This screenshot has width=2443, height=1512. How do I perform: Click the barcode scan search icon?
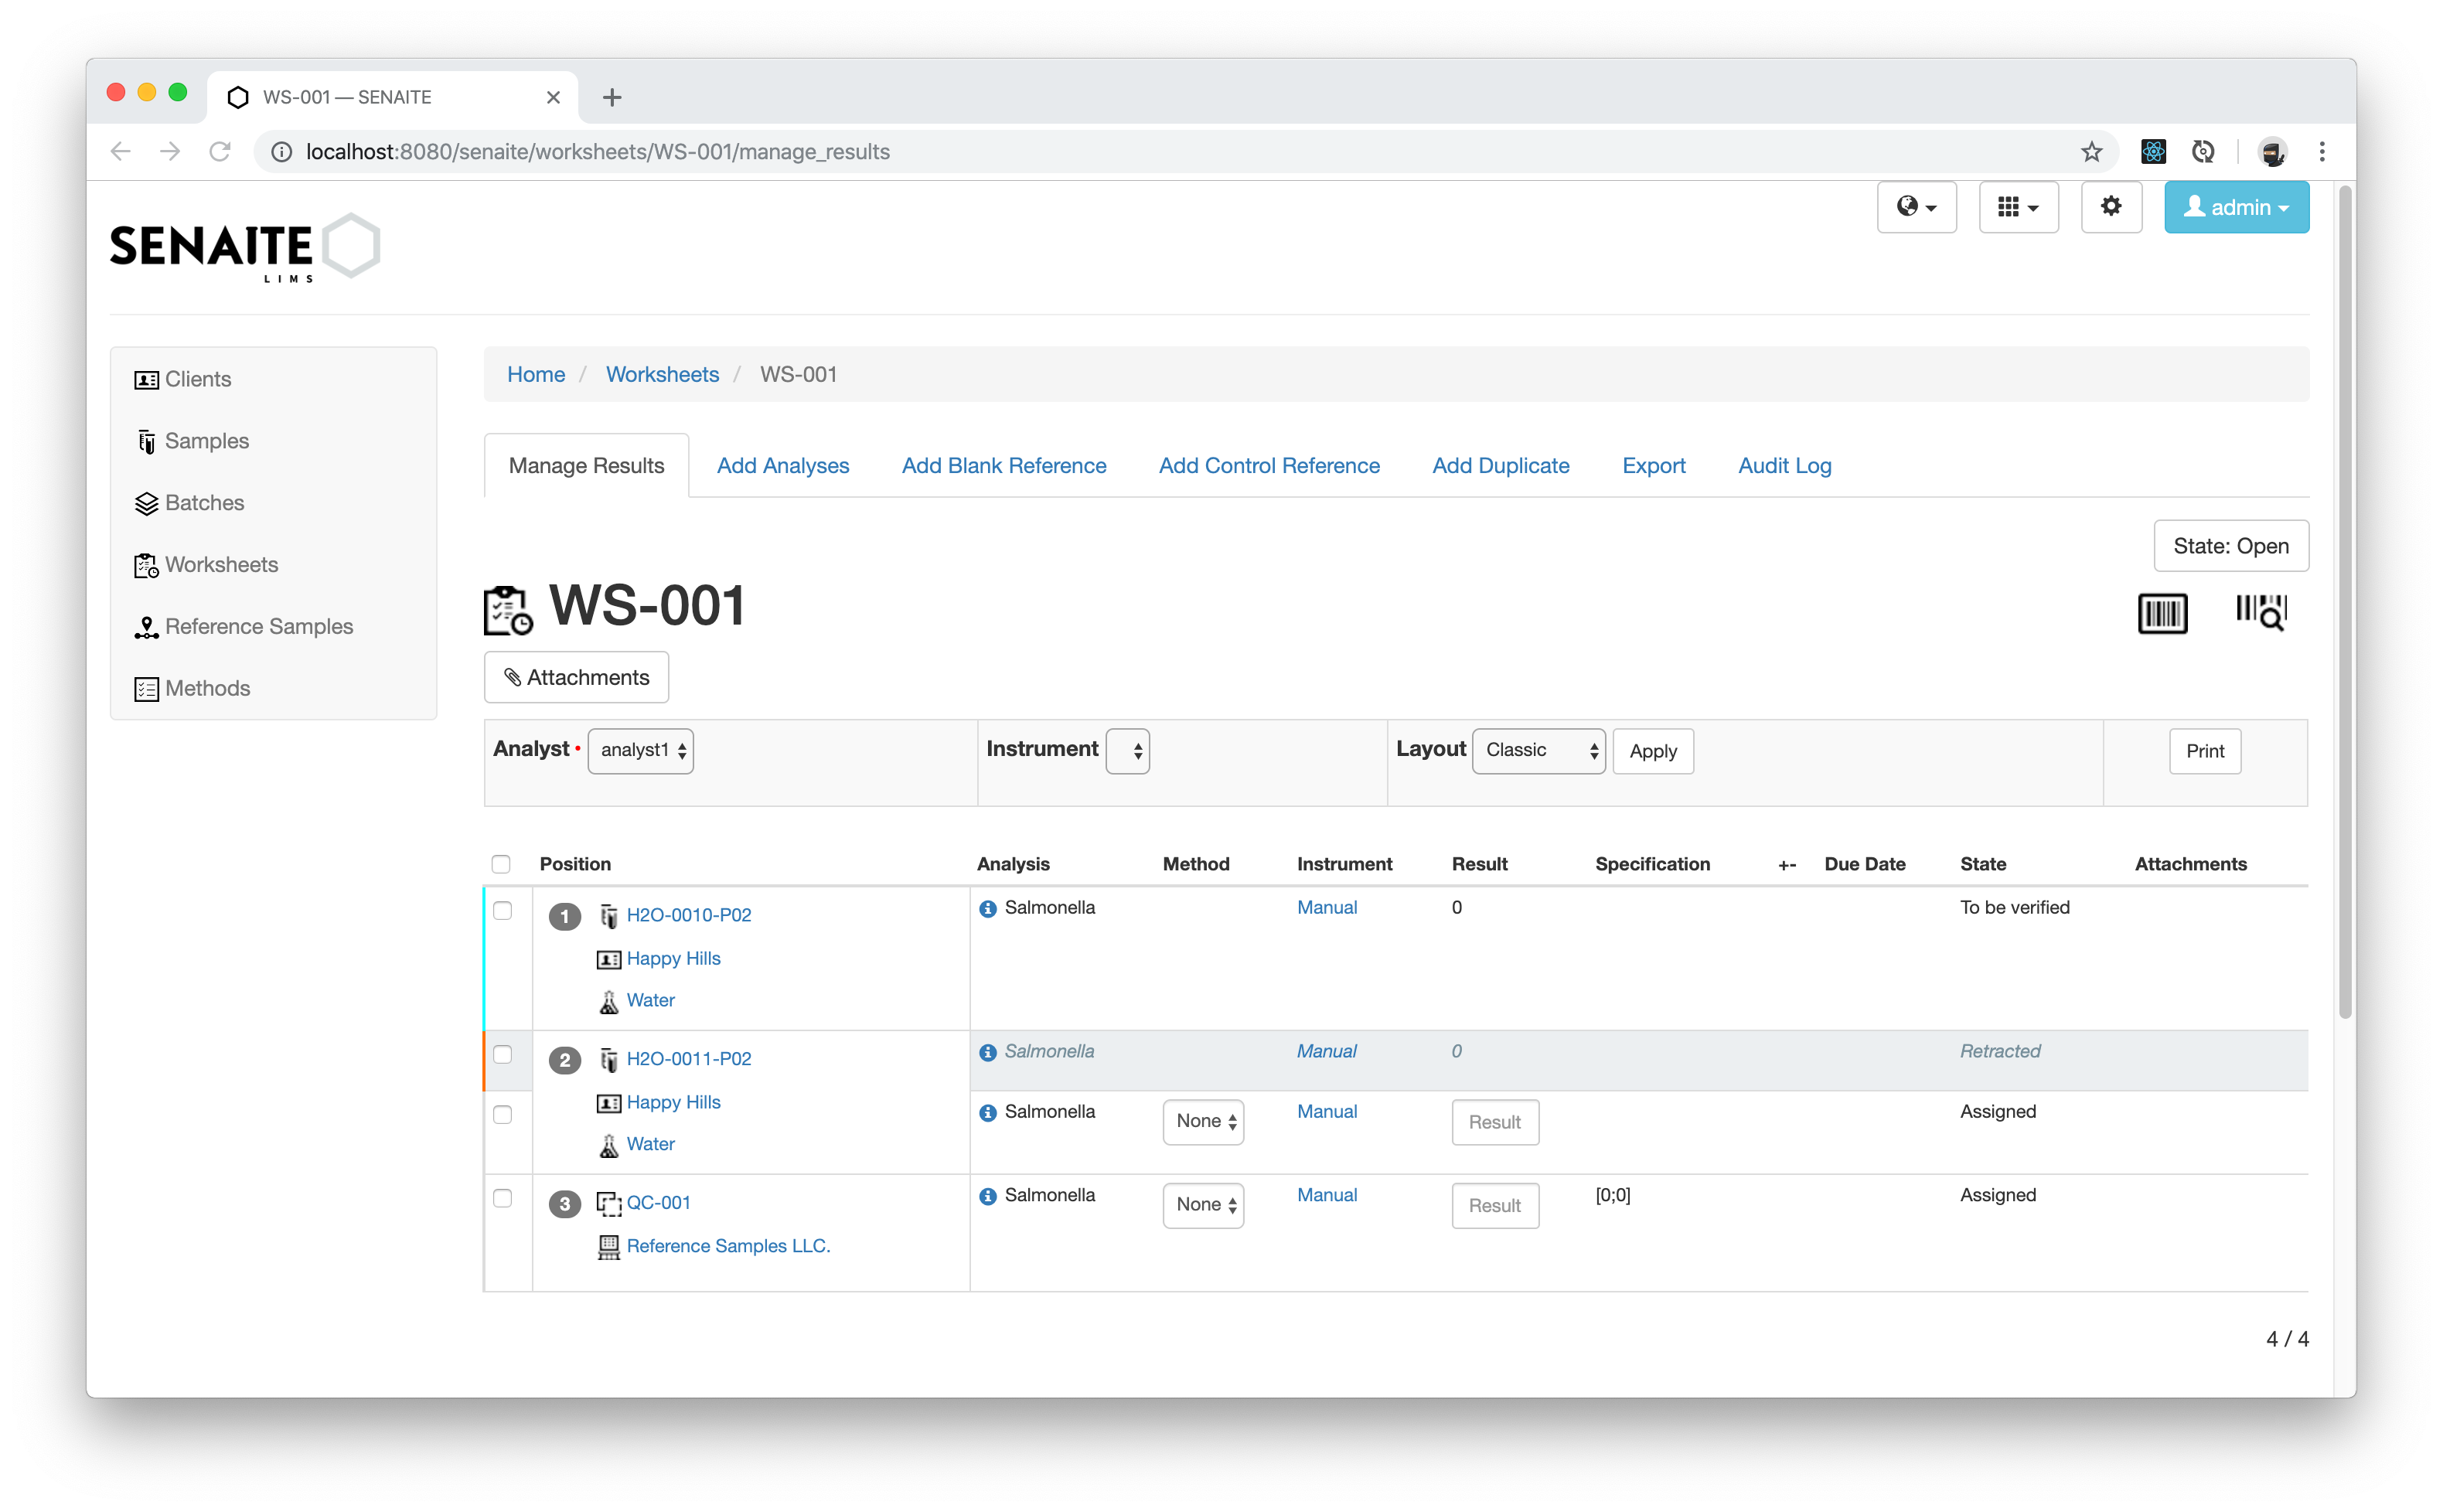[x=2261, y=613]
